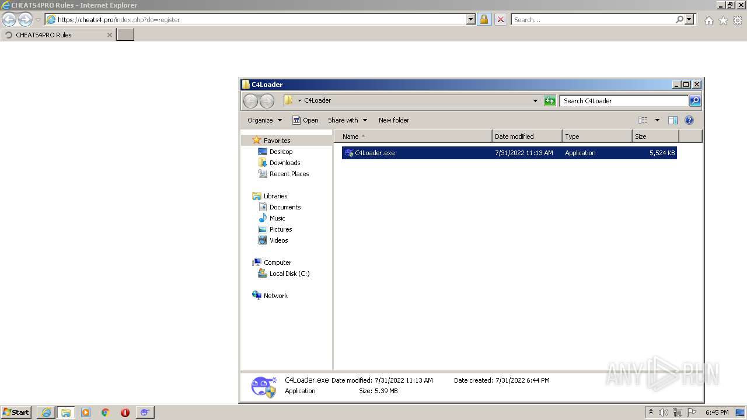
Task: Open Opera from the taskbar
Action: (125, 412)
